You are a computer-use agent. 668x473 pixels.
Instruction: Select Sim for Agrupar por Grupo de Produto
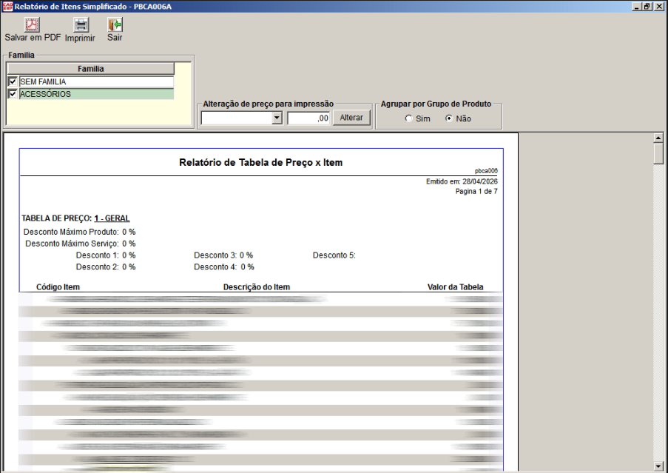[x=408, y=118]
